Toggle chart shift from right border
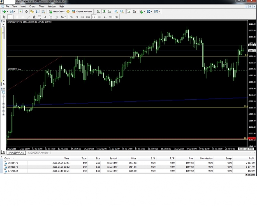Screen dimensions: 257x206 (134, 12)
